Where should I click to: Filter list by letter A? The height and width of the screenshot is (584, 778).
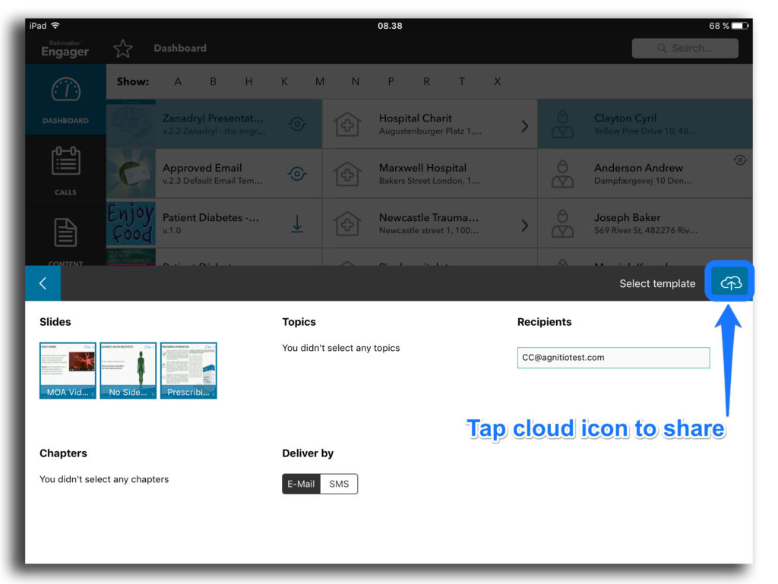click(178, 81)
